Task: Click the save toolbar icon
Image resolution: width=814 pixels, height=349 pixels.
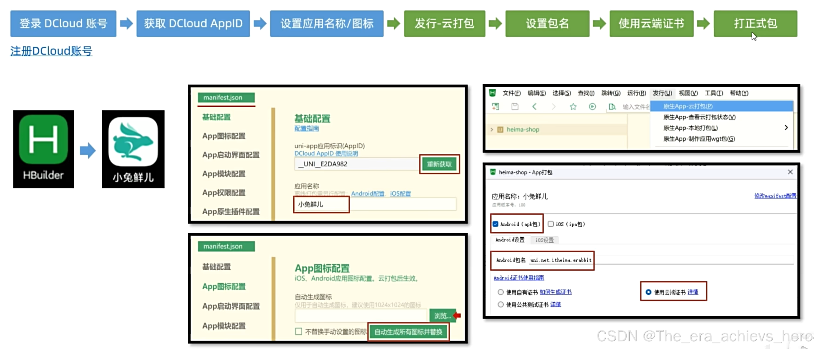Action: coord(515,107)
